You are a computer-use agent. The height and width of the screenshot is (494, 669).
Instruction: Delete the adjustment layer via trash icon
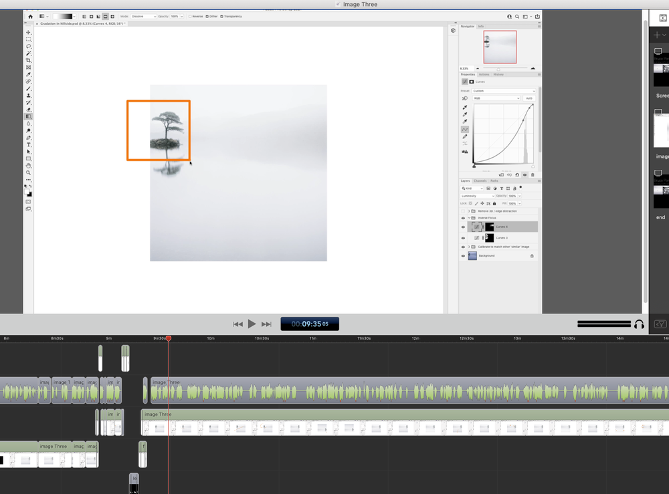pos(533,174)
